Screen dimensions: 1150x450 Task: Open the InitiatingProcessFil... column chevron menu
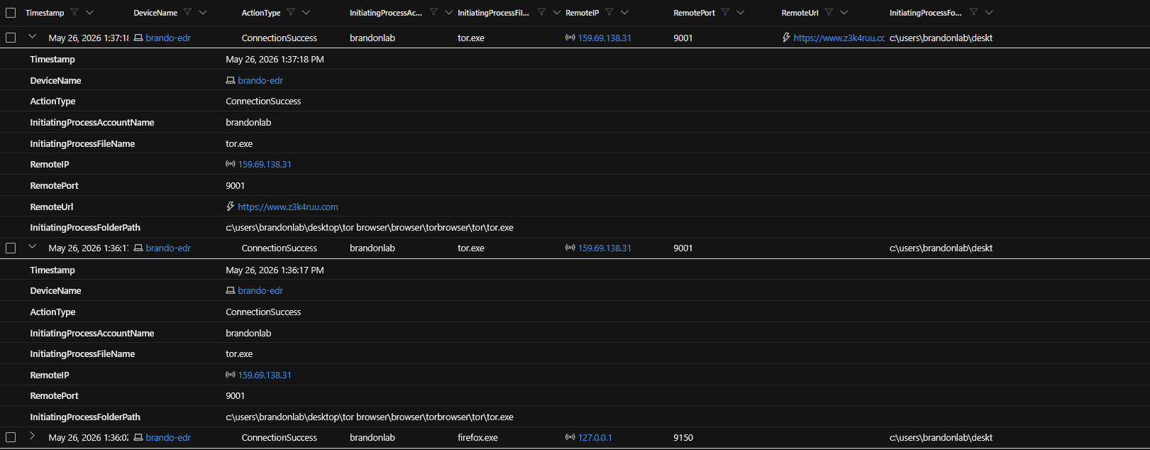coord(556,12)
